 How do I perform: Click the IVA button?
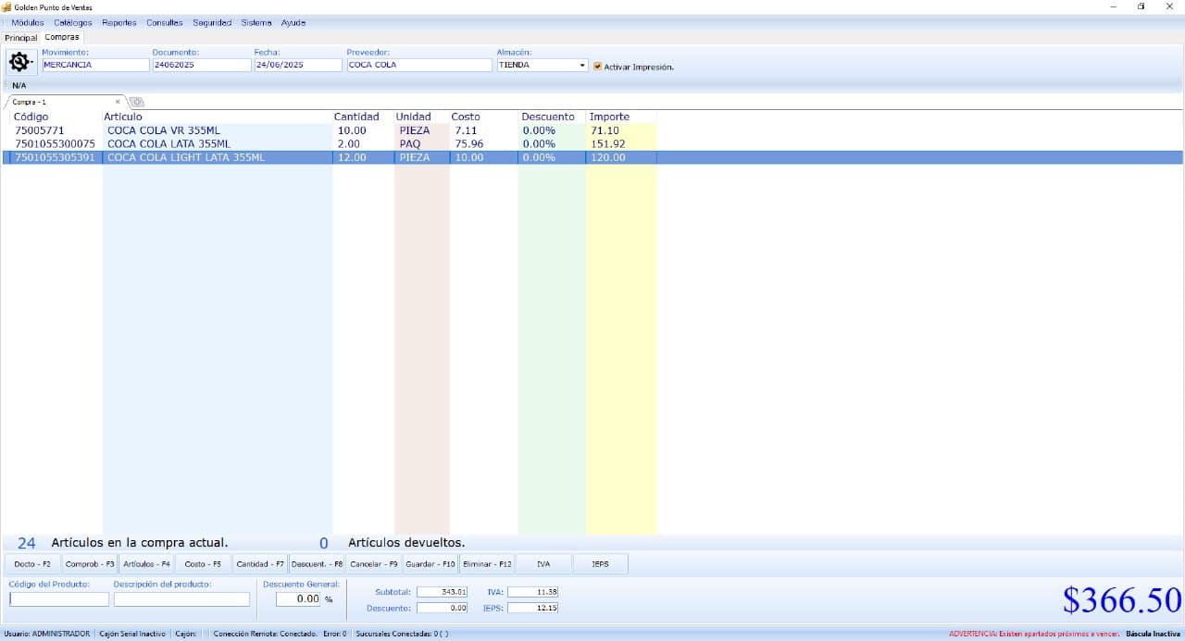[x=543, y=563]
